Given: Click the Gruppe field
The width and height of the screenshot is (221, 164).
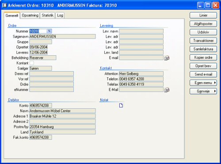Looking at the screenshot, I should pos(41,42).
